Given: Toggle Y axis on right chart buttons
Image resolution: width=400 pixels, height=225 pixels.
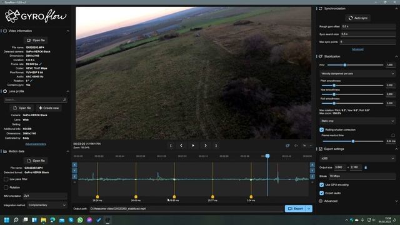Looking at the screenshot, I should tap(312, 171).
